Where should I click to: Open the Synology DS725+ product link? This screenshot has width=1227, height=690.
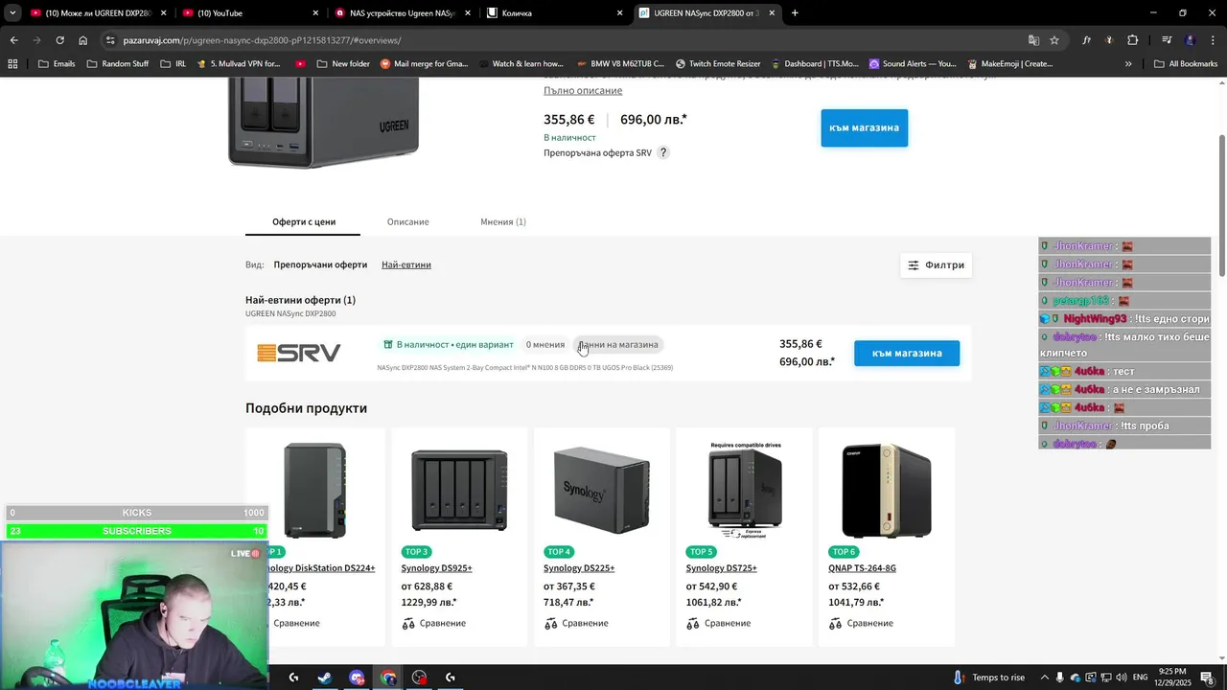point(722,568)
